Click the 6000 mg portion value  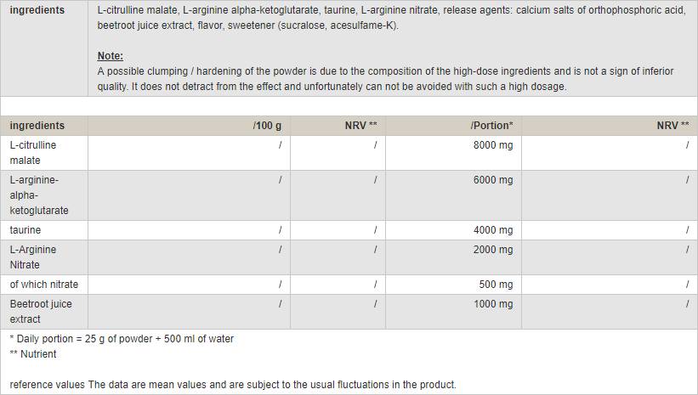point(493,181)
